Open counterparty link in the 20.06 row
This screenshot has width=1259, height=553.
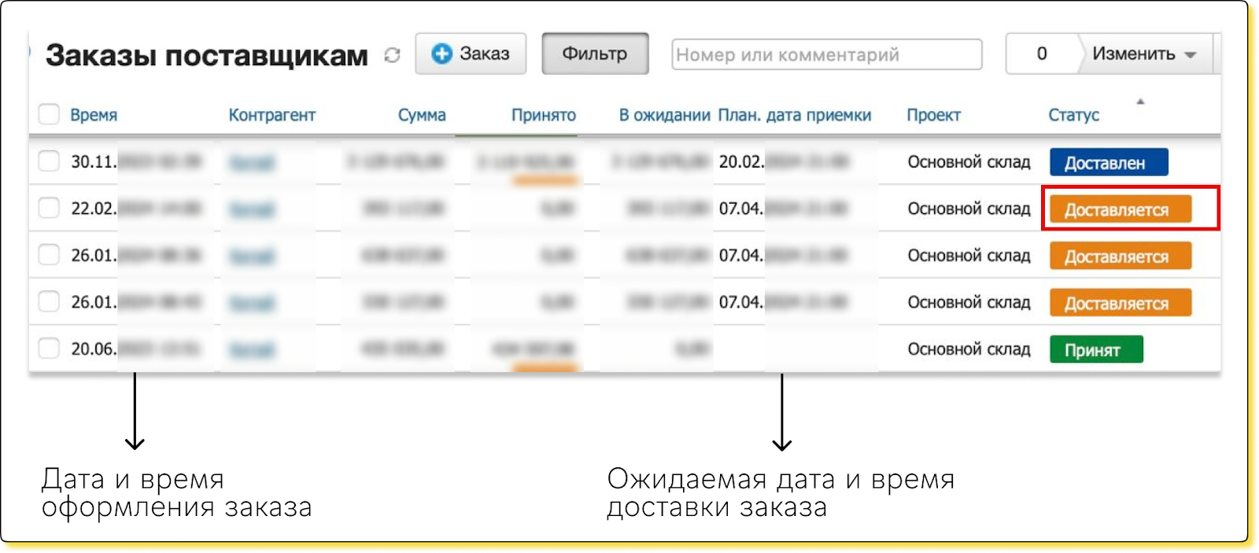252,349
